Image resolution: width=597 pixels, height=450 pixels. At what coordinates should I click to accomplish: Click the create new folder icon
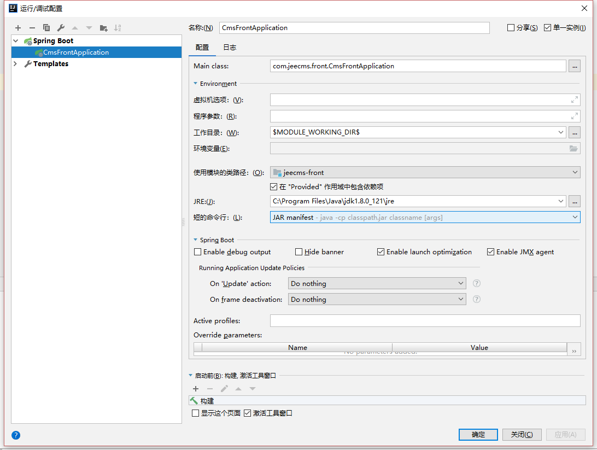pos(103,28)
